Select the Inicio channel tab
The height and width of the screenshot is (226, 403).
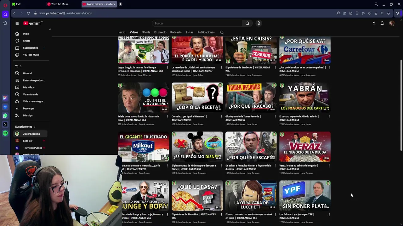point(122,32)
